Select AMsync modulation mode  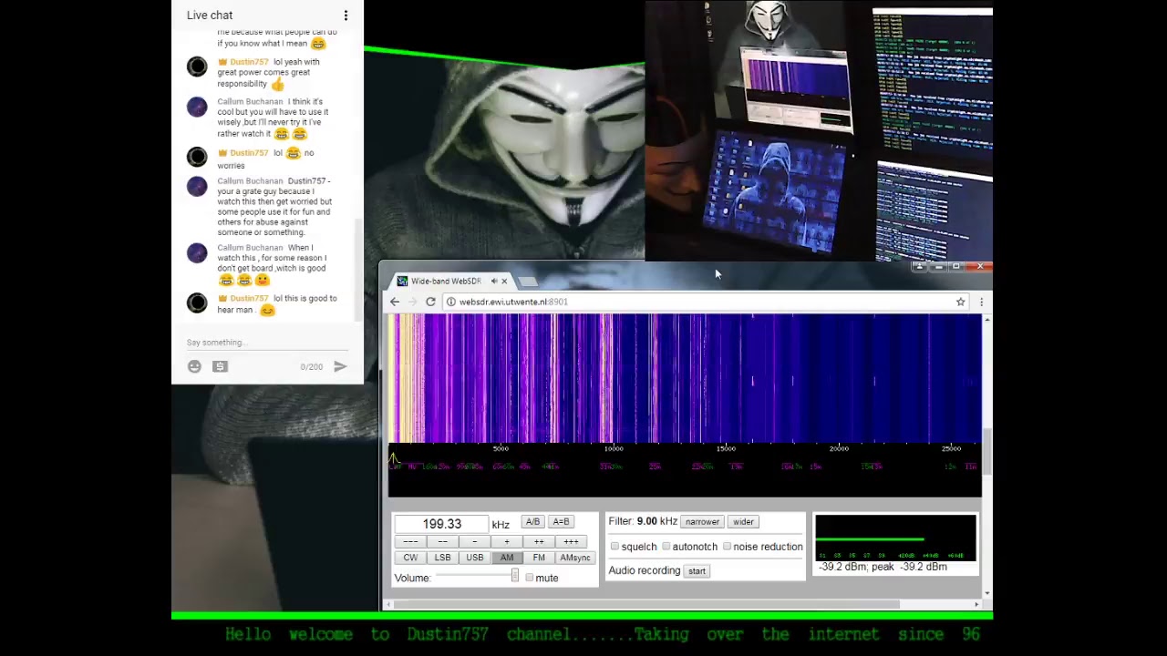point(575,558)
